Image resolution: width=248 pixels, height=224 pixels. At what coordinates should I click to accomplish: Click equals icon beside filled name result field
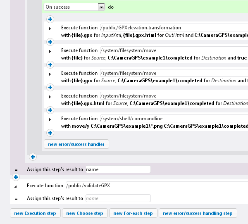tap(16, 170)
